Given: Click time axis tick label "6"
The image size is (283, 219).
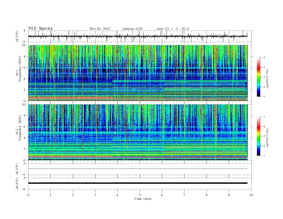Looking at the screenshot, I should 162,195.
